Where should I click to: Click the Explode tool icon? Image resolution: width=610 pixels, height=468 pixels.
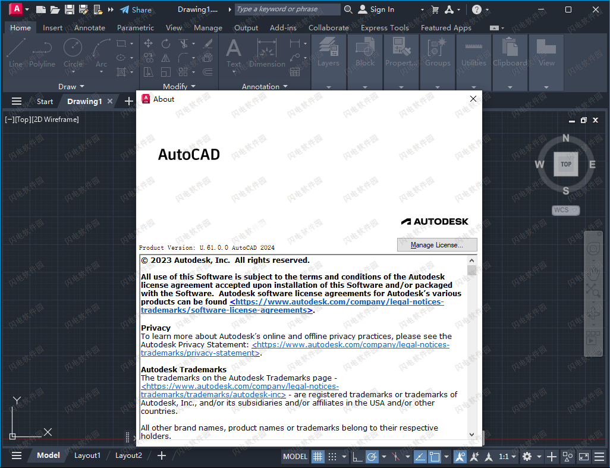pos(207,58)
